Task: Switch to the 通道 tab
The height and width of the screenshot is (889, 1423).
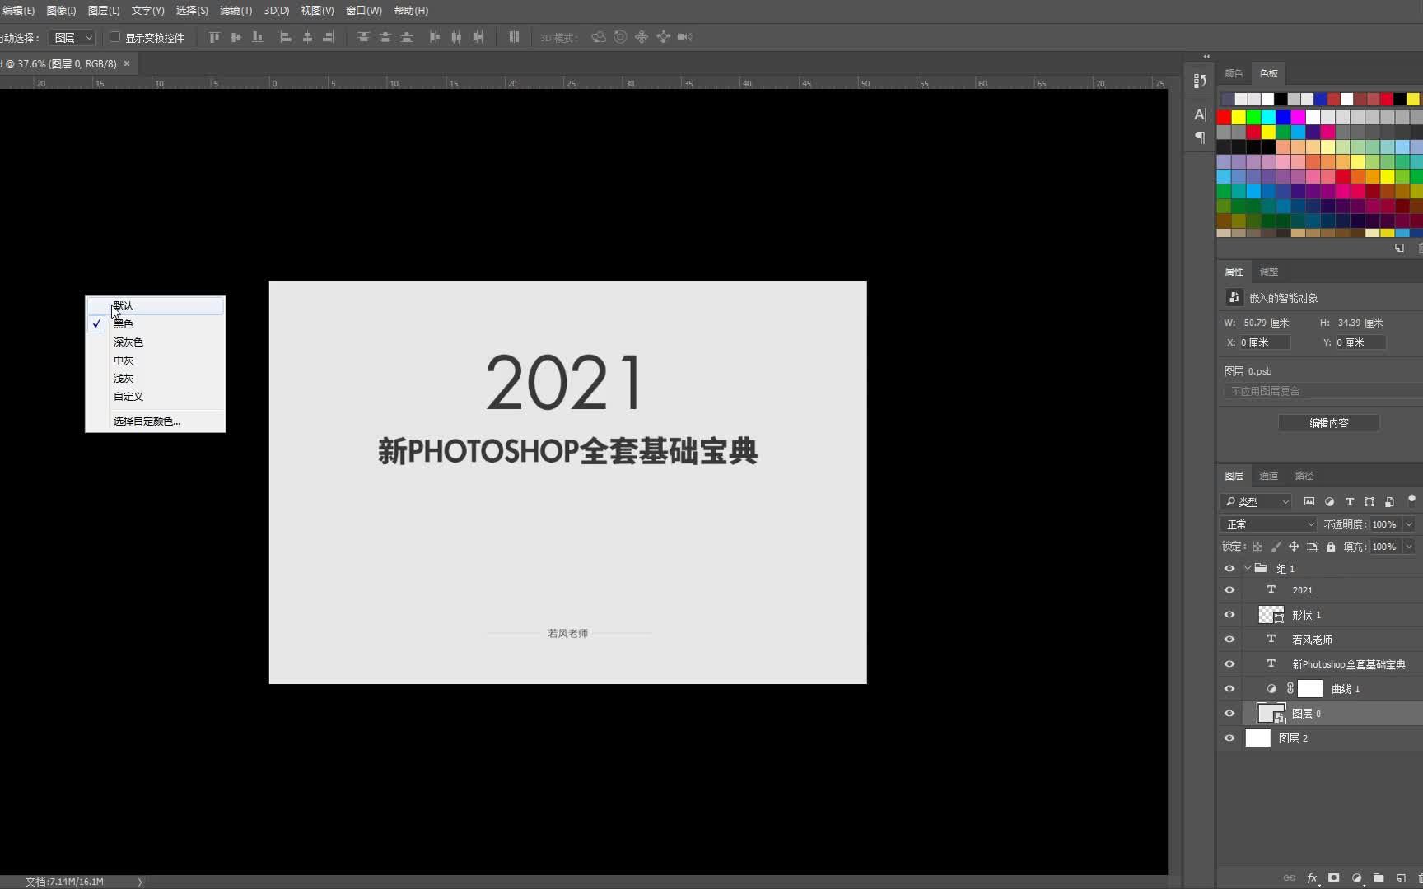Action: click(1268, 476)
